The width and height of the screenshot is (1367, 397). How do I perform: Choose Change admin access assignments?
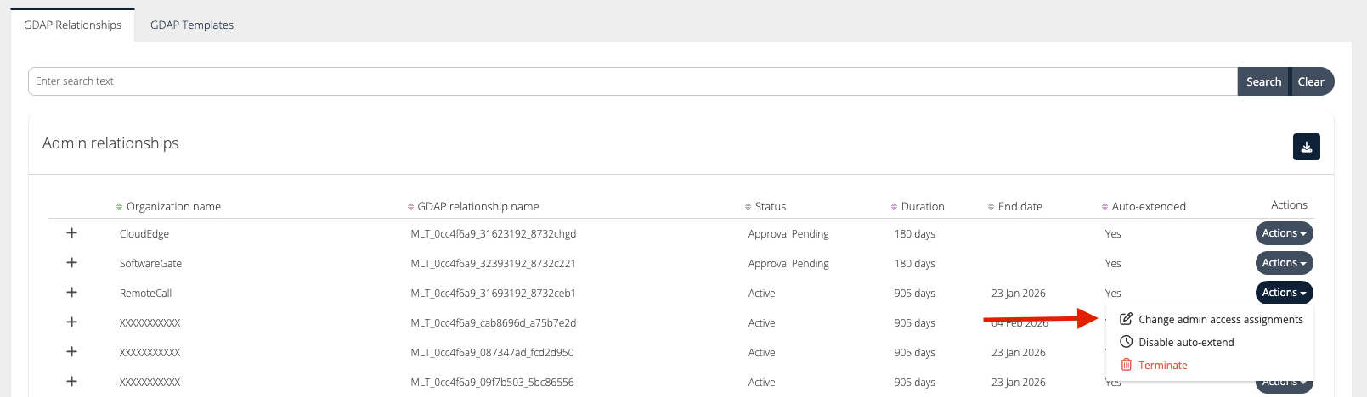point(1211,320)
